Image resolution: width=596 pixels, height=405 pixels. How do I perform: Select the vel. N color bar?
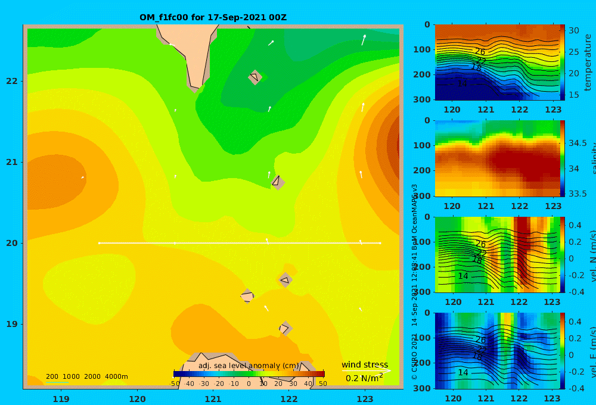tap(563, 254)
